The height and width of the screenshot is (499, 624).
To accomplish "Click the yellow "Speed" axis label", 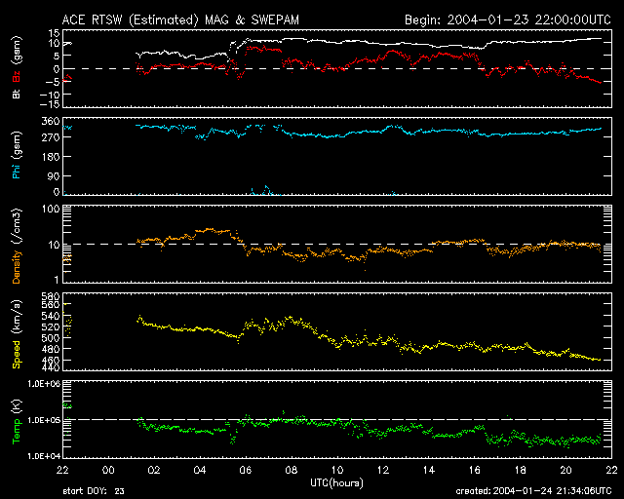I will [17, 355].
